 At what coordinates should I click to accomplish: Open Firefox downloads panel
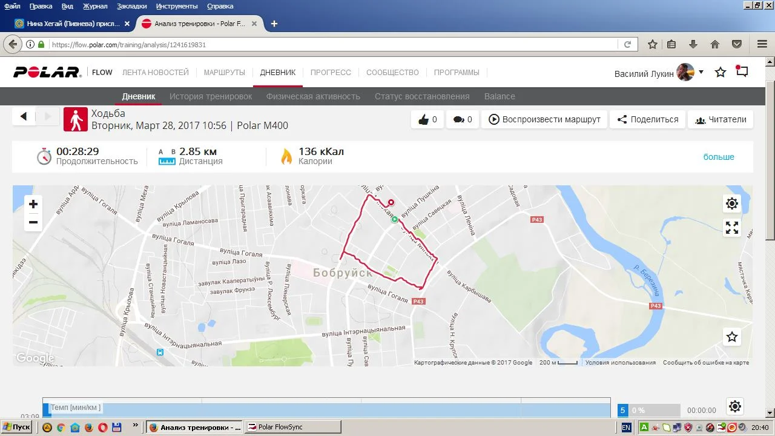pyautogui.click(x=693, y=44)
